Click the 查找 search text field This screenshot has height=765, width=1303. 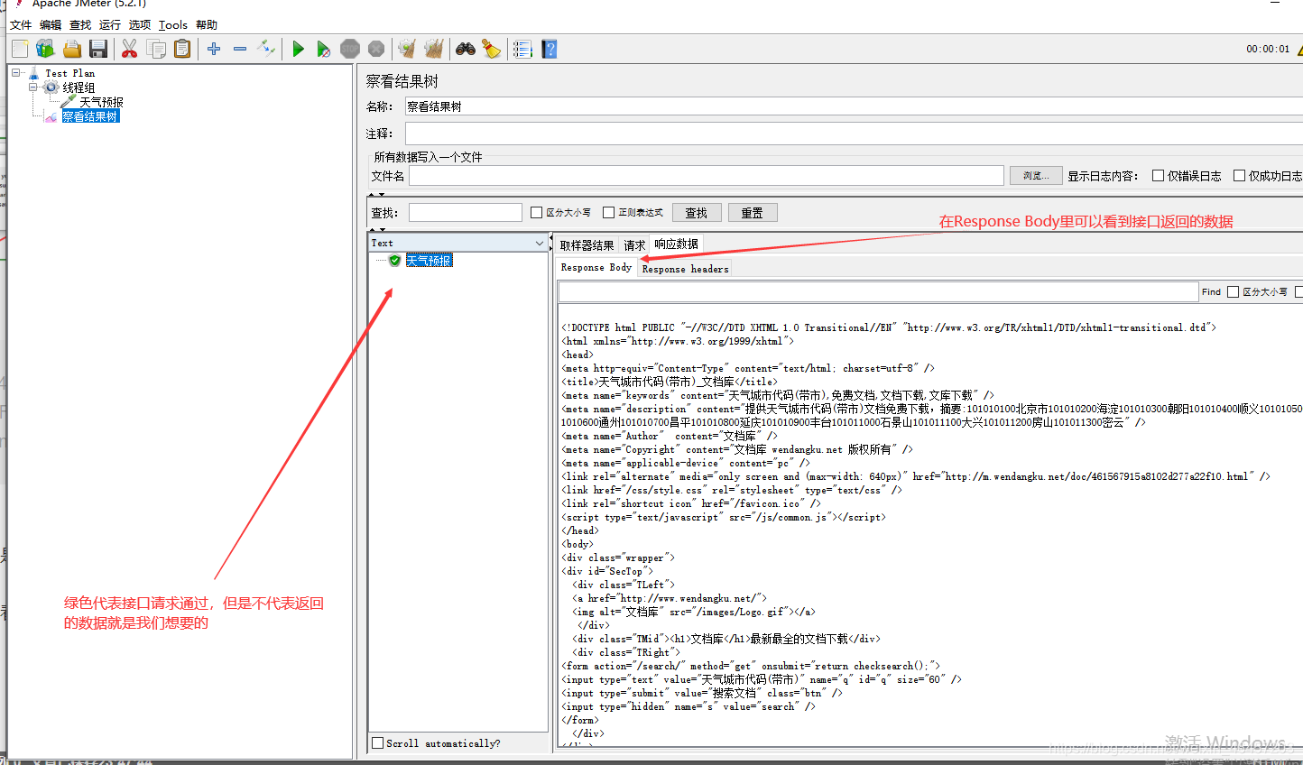point(466,213)
